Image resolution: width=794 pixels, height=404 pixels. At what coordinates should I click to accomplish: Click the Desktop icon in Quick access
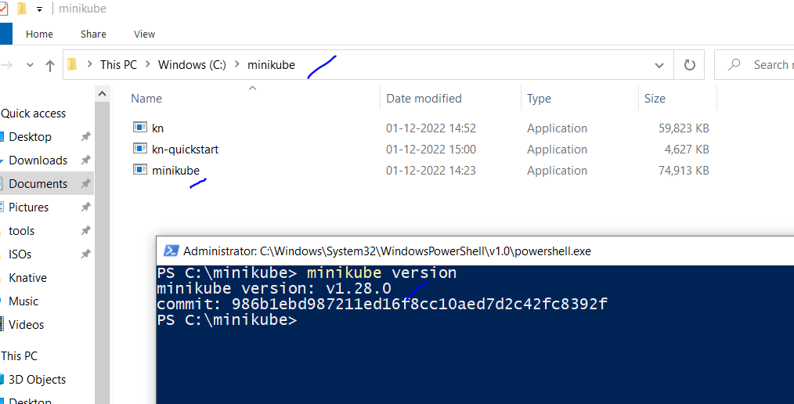coord(2,137)
